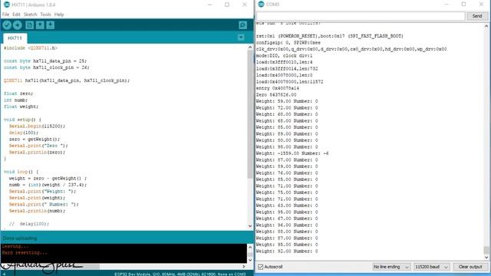This screenshot has width=491, height=276.
Task: Open the Sketch menu
Action: point(31,15)
